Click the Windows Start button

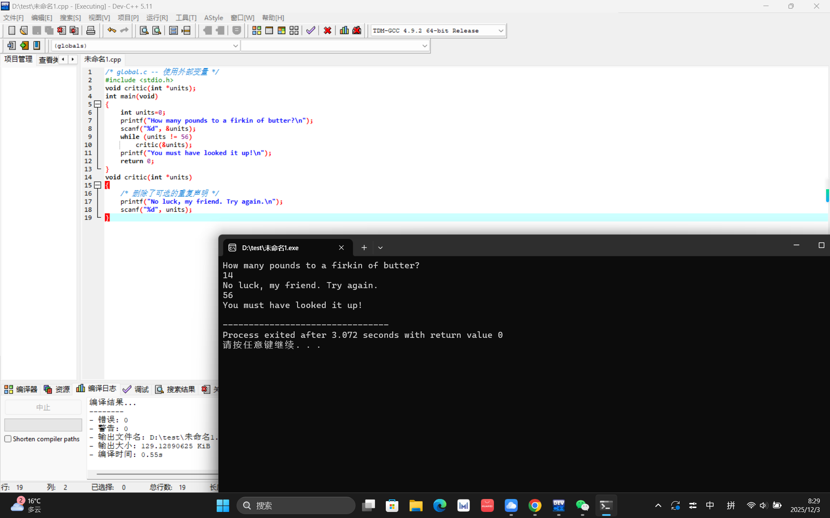(x=223, y=505)
